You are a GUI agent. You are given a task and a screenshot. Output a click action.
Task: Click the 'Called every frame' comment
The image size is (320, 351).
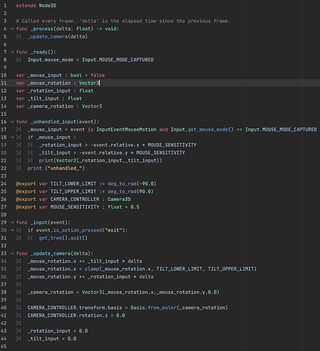[123, 21]
